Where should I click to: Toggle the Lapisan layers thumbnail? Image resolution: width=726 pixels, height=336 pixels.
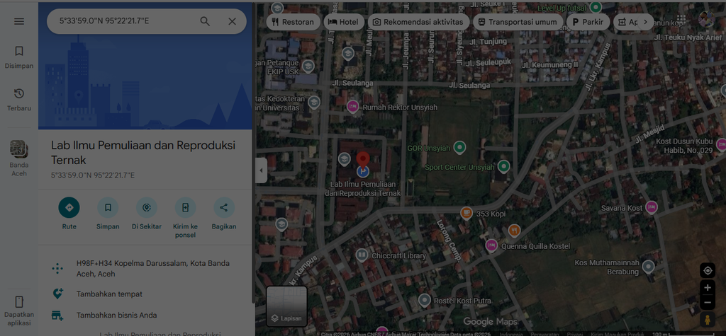point(286,306)
